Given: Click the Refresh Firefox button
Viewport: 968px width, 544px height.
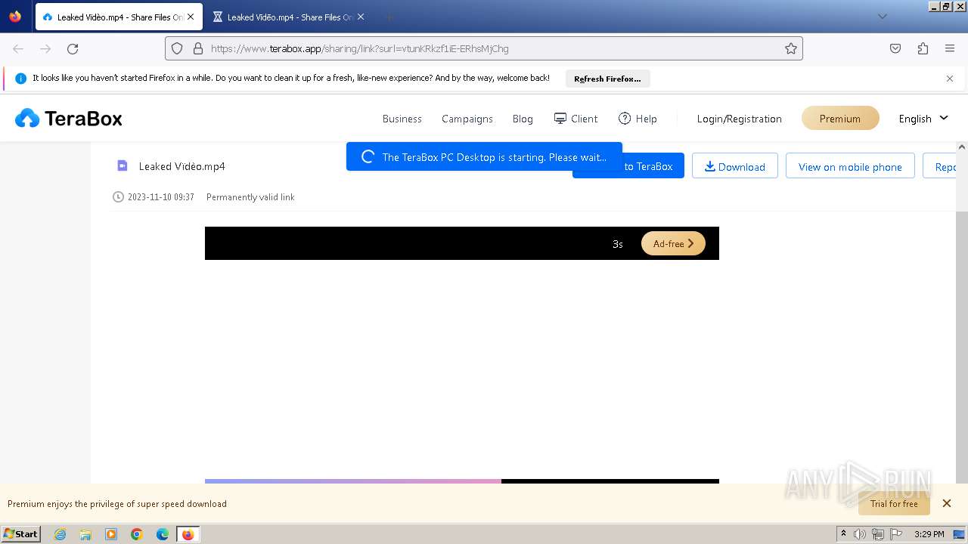Looking at the screenshot, I should (607, 79).
